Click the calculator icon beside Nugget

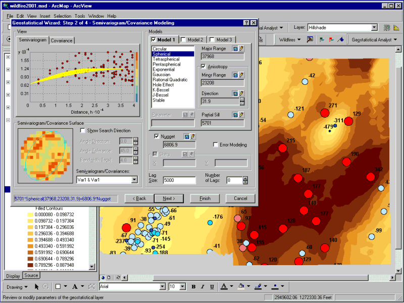point(187,136)
